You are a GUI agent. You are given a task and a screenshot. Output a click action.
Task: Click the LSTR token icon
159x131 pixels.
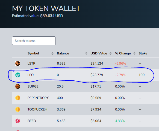18,63
